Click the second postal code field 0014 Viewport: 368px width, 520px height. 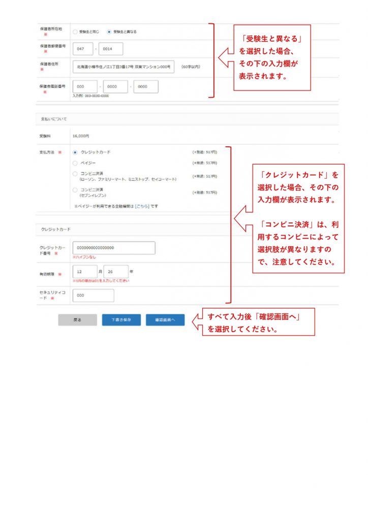tap(110, 49)
